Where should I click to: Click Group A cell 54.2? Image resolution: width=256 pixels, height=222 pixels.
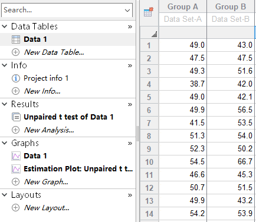pyautogui.click(x=183, y=214)
